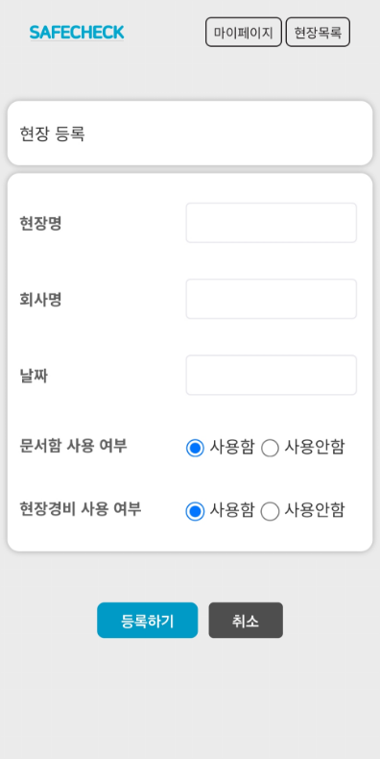This screenshot has width=380, height=759.
Task: Click 사용함 text in 현장경비 row
Action: pos(231,511)
